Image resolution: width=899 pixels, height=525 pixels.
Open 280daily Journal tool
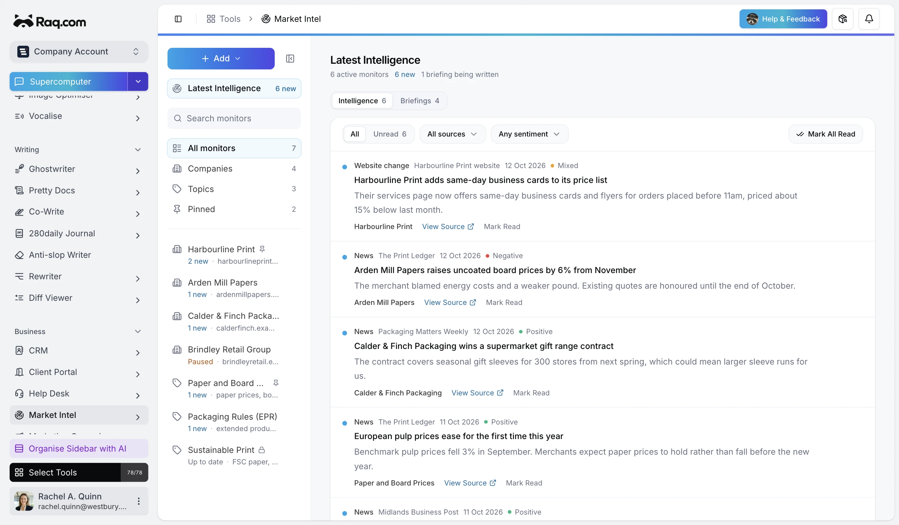79,234
